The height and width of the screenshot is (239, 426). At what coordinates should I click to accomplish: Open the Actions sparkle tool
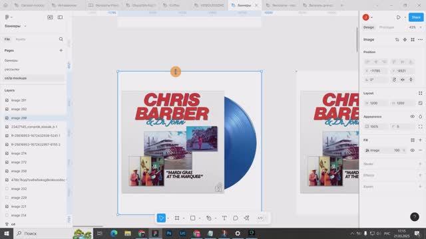(x=246, y=218)
